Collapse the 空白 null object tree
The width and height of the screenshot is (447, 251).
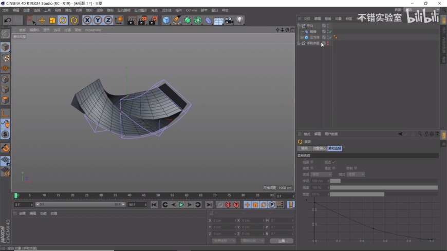pyautogui.click(x=299, y=25)
